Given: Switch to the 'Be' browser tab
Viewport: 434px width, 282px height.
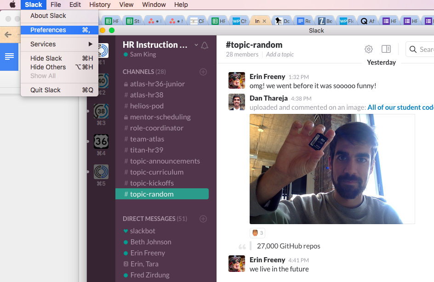Looking at the screenshot, I should pyautogui.click(x=325, y=21).
